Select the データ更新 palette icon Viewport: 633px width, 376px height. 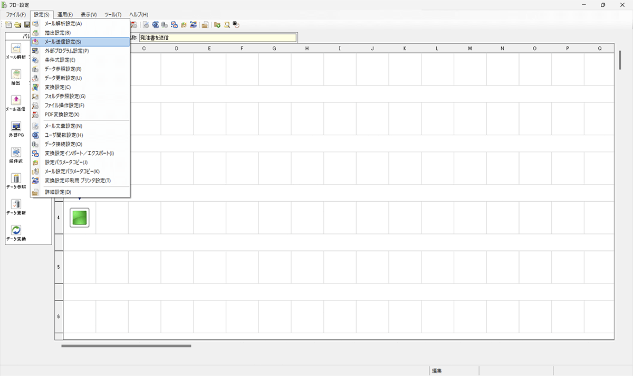coord(16,204)
